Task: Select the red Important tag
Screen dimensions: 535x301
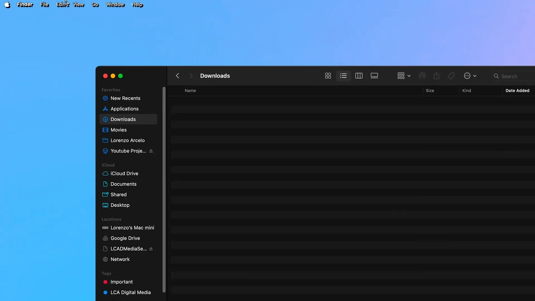Action: pyautogui.click(x=128, y=282)
